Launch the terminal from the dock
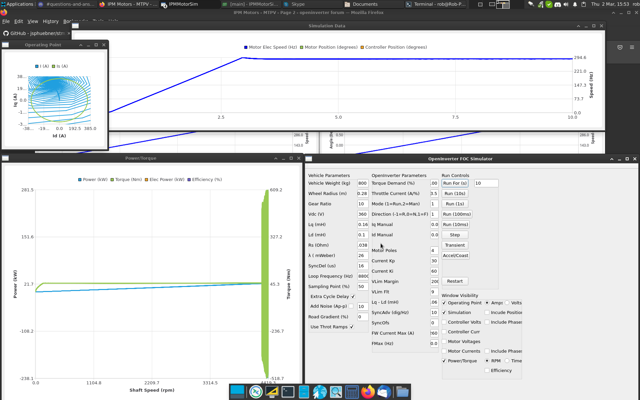Viewport: 640px width, 400px height. tap(288, 392)
